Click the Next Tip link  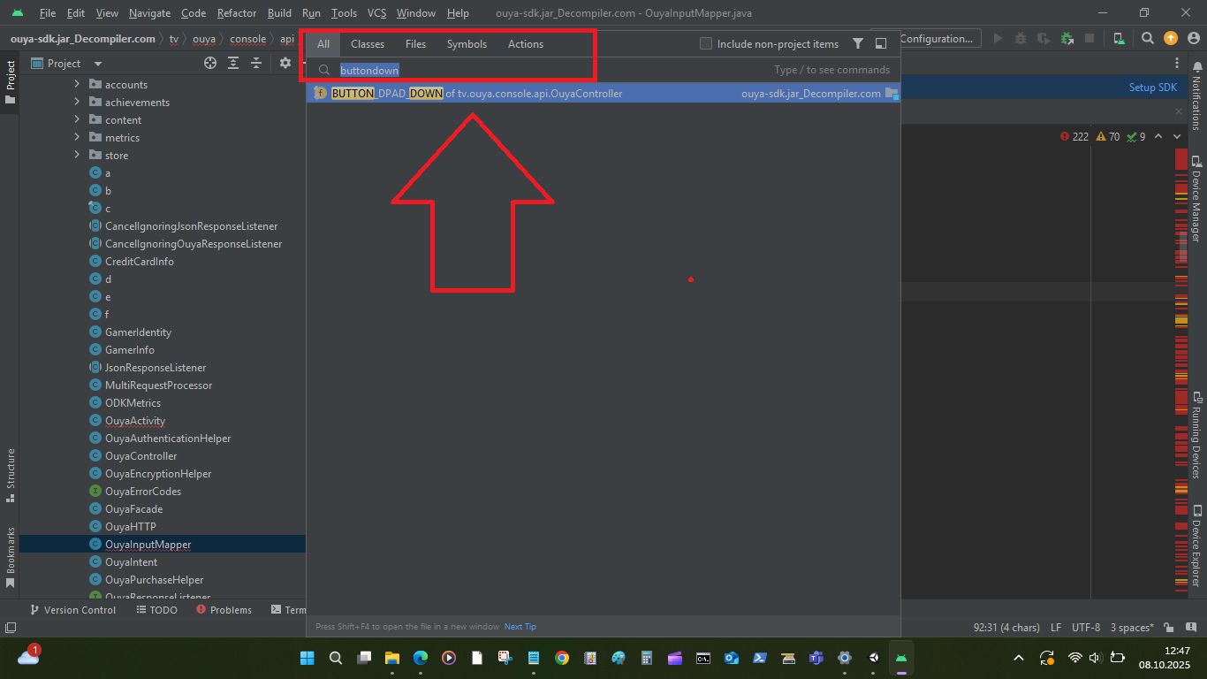click(x=520, y=627)
